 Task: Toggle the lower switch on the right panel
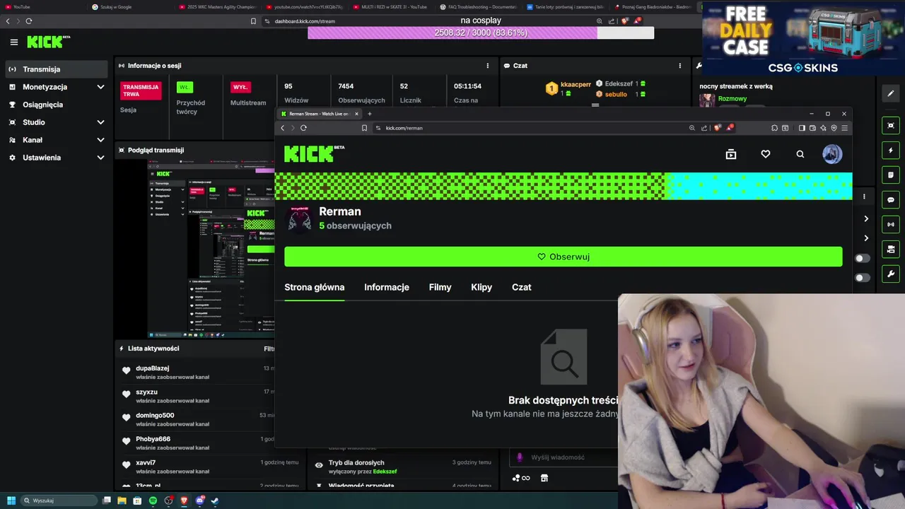863,278
